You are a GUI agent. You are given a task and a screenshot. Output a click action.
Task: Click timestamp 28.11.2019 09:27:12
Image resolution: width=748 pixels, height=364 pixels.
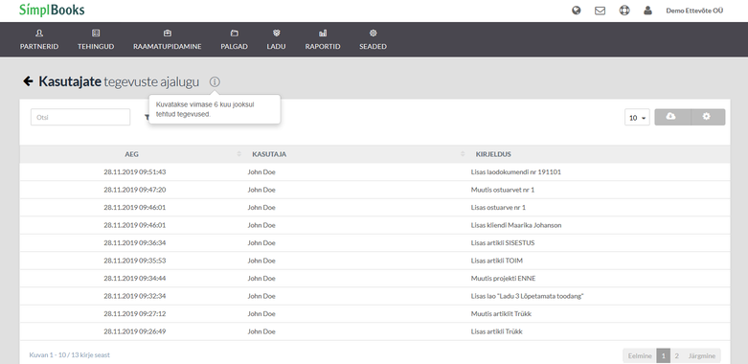pos(134,313)
